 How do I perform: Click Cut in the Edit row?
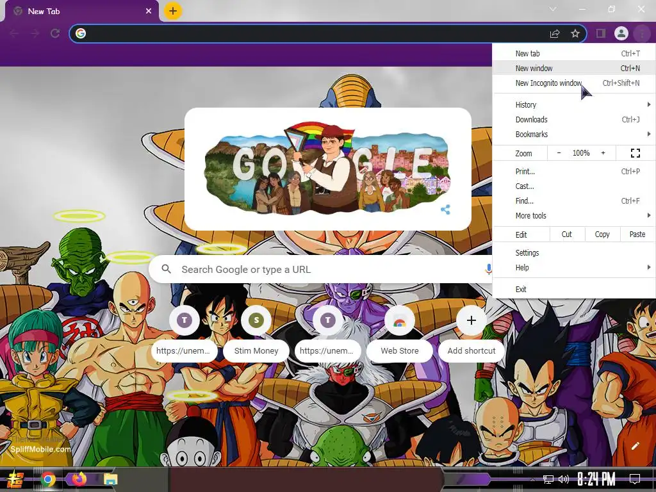pyautogui.click(x=566, y=234)
